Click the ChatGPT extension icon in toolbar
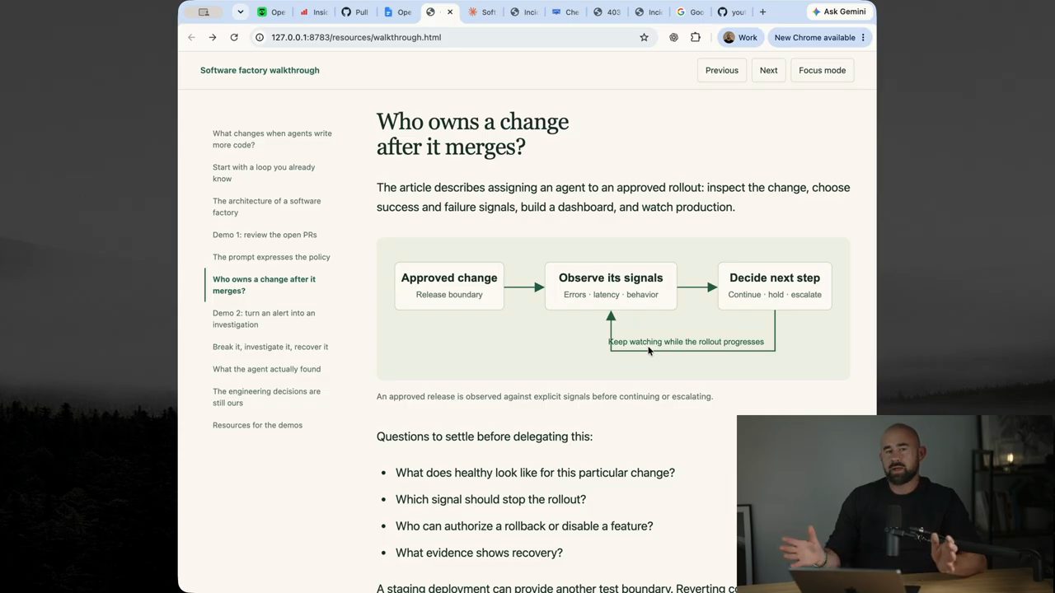 click(673, 37)
